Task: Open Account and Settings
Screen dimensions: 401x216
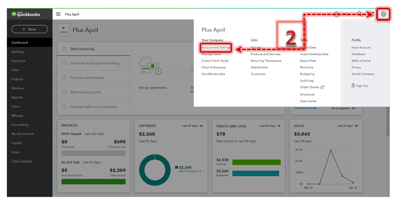Action: [x=216, y=48]
